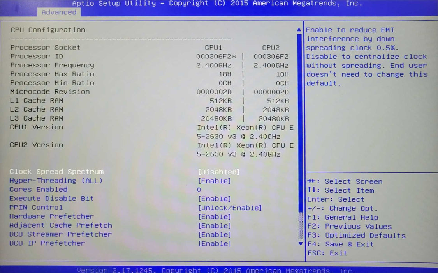The image size is (438, 273).
Task: Click the L2 Cache RAM label
Action: [37, 109]
